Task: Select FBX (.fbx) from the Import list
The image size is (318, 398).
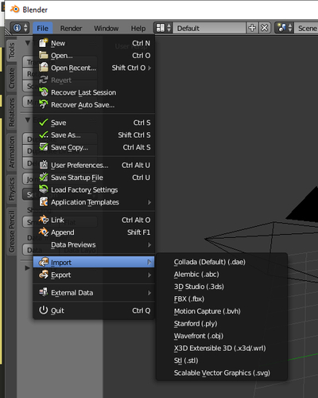Action: (189, 298)
